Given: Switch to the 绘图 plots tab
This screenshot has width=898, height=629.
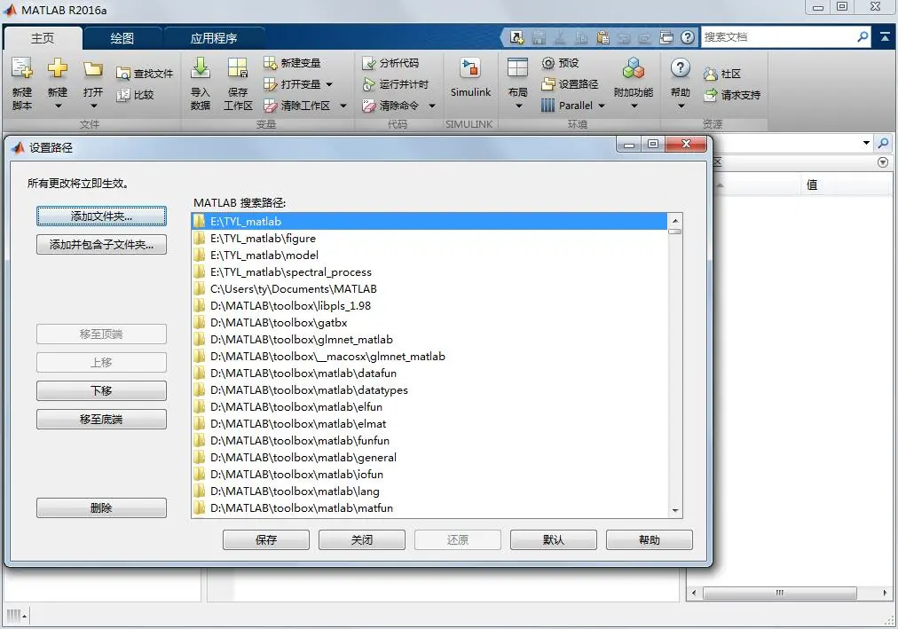Looking at the screenshot, I should (x=122, y=38).
